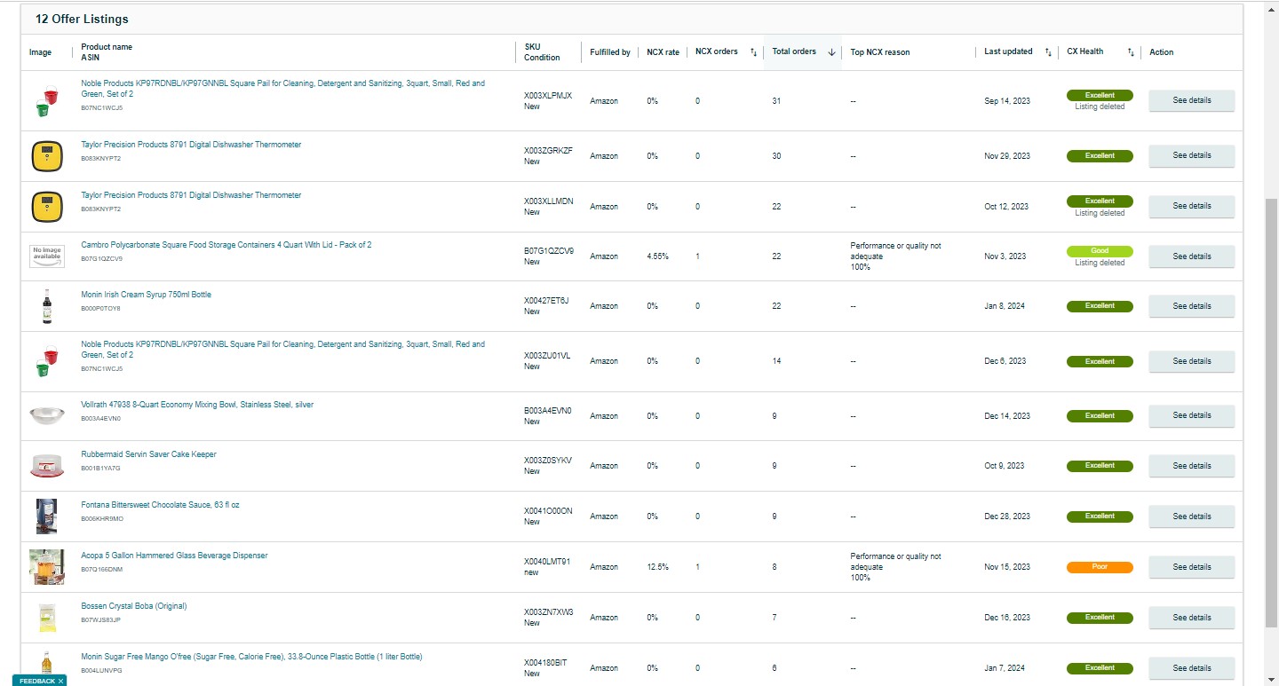
Task: Open the Feedback tab at bottom left
Action: tap(37, 681)
